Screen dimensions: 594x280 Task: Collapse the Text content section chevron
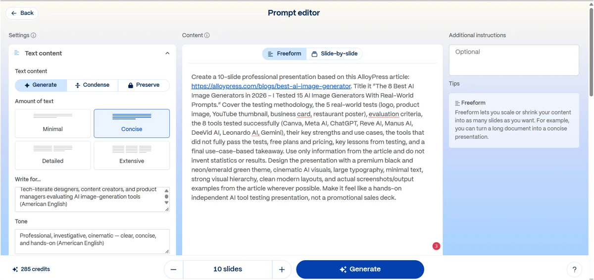[x=167, y=54]
